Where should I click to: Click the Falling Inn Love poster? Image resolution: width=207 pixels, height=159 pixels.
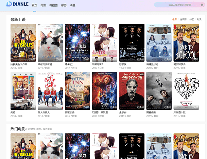pyautogui.click(x=77, y=91)
